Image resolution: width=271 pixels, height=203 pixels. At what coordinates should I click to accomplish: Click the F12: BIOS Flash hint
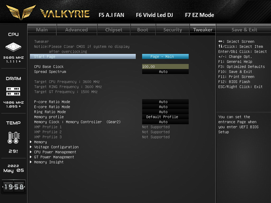(x=234, y=82)
